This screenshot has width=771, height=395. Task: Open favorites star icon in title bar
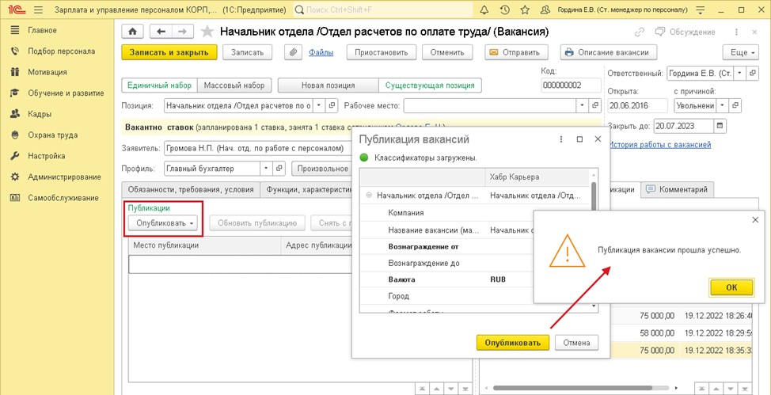[x=525, y=9]
